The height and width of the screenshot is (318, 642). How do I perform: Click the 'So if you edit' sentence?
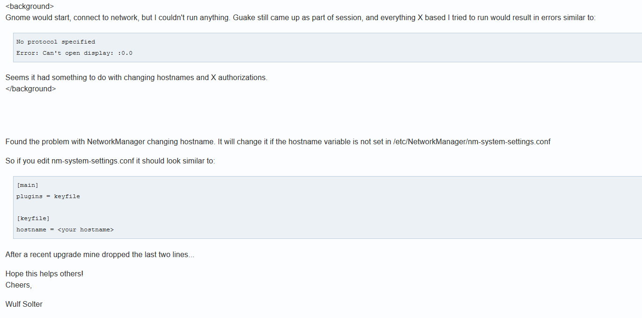110,161
